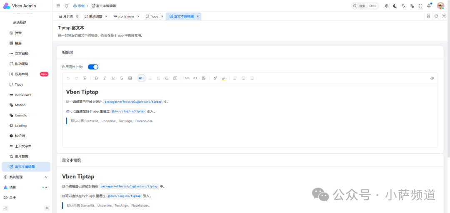Screen dimensions: 450x213
Task: Toggle bold formatting in the editor
Action: pos(96,78)
